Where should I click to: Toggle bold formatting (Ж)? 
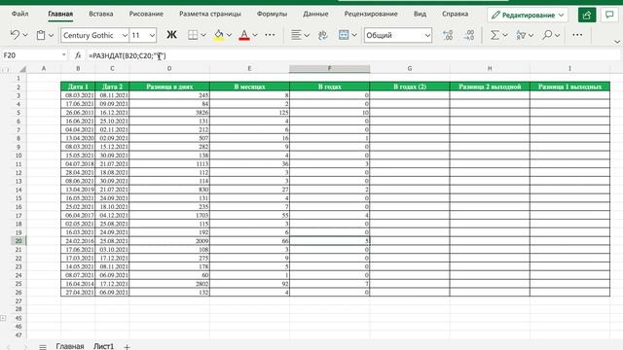171,35
